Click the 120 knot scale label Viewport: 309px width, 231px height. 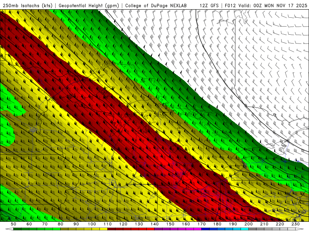(x=123, y=224)
